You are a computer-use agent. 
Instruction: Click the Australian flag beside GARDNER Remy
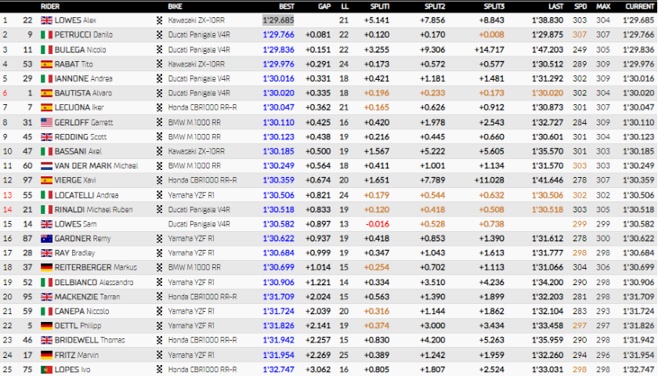point(46,239)
